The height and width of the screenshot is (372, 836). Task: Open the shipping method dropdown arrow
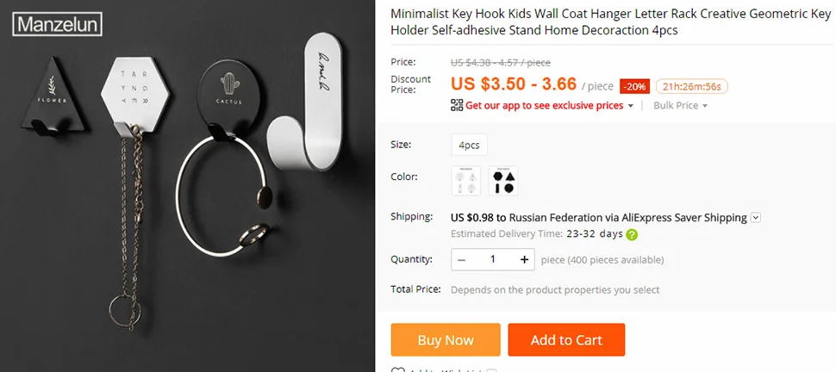(x=756, y=218)
